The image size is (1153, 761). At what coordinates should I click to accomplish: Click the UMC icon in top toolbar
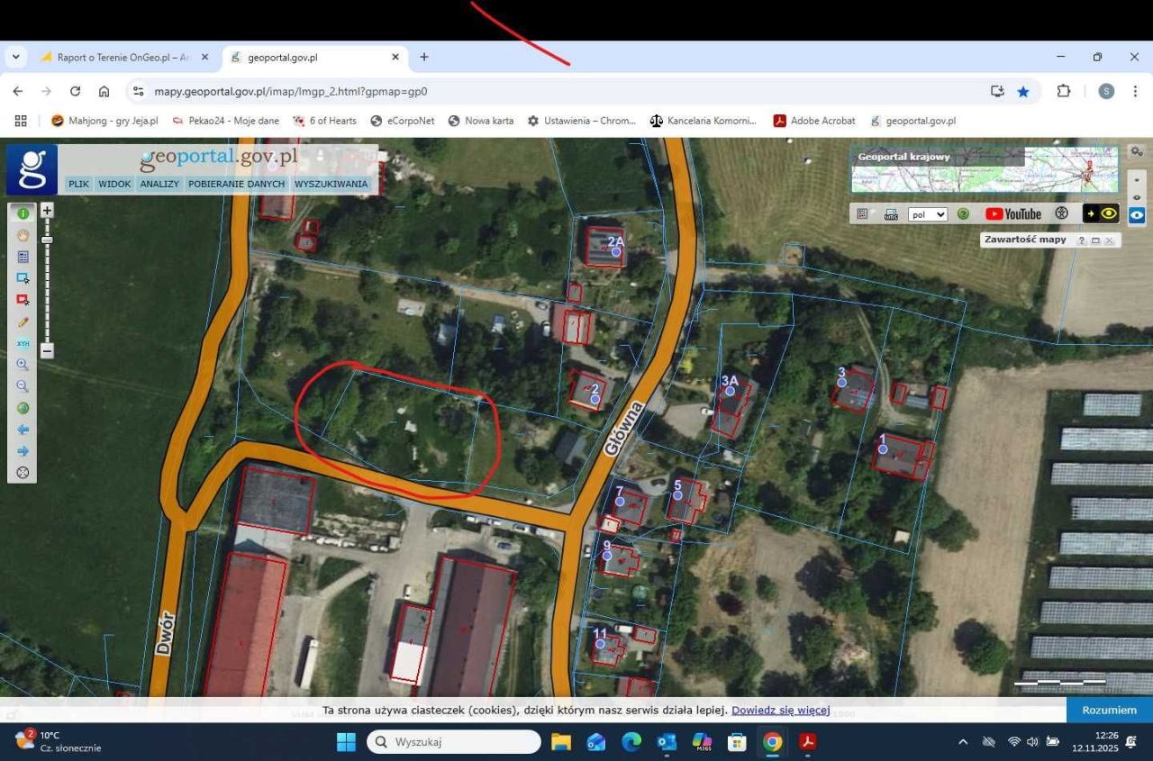point(891,214)
